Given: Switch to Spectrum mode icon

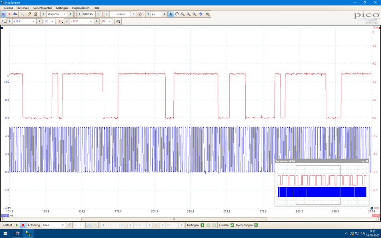Looking at the screenshot, I should 15,14.
